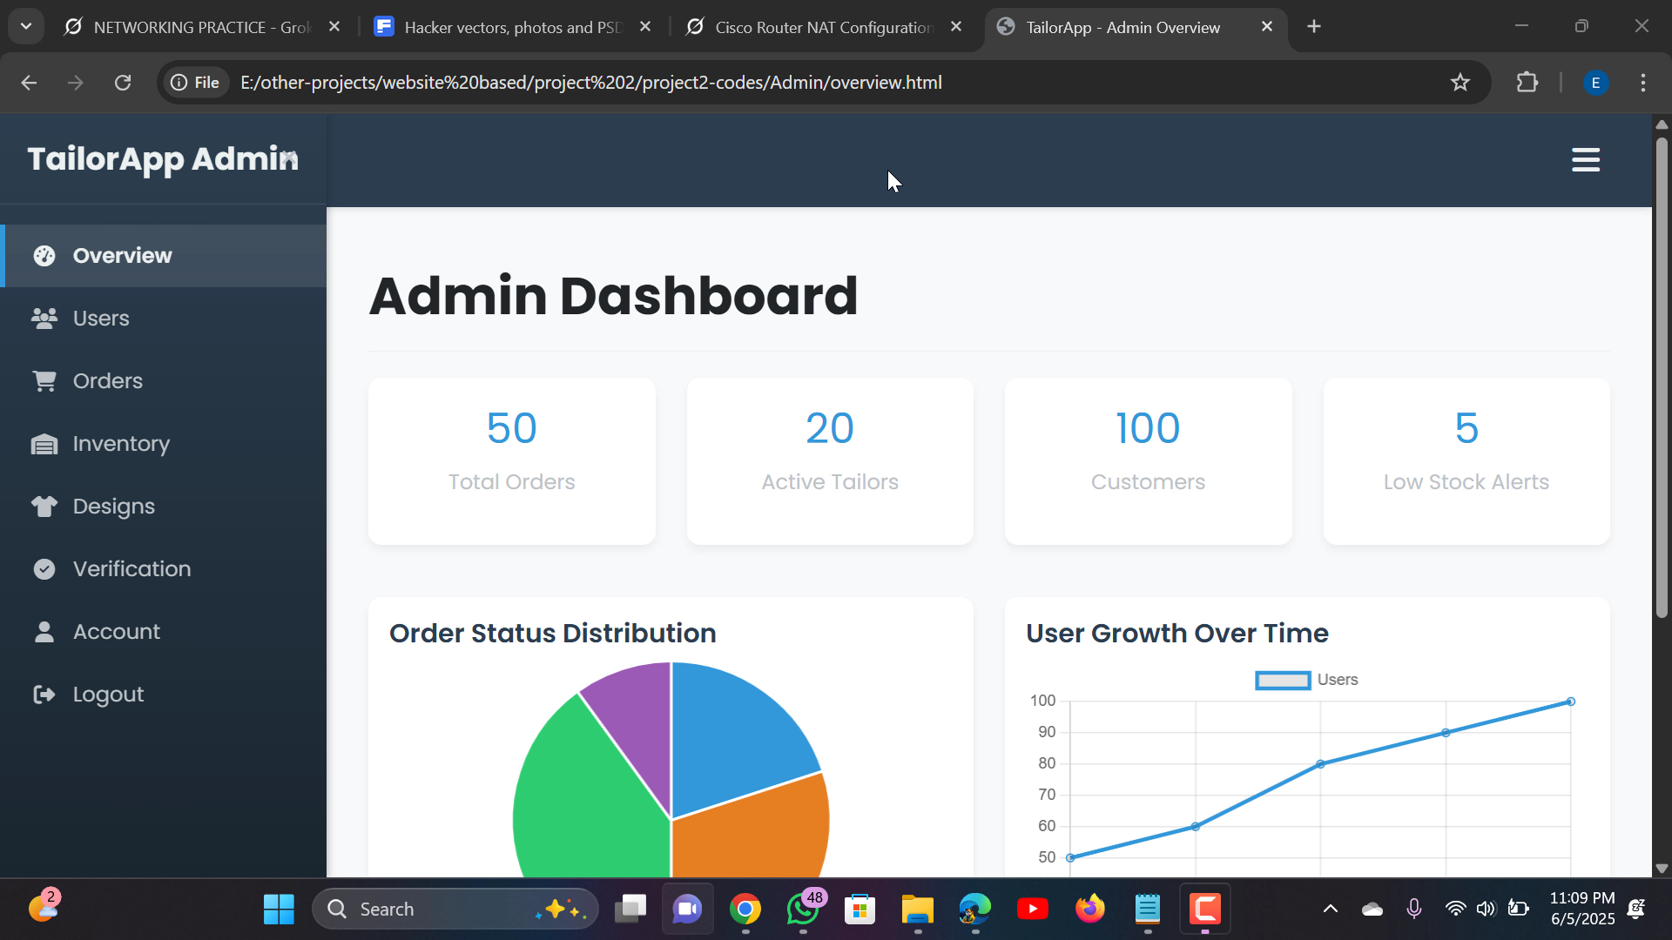
Task: Open the taskbar clock and date
Action: (1582, 909)
